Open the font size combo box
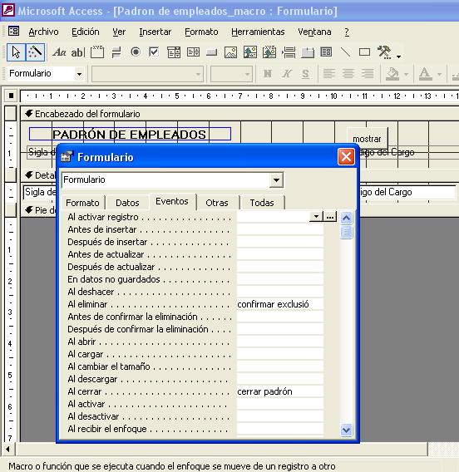459x472 pixels. coord(231,74)
